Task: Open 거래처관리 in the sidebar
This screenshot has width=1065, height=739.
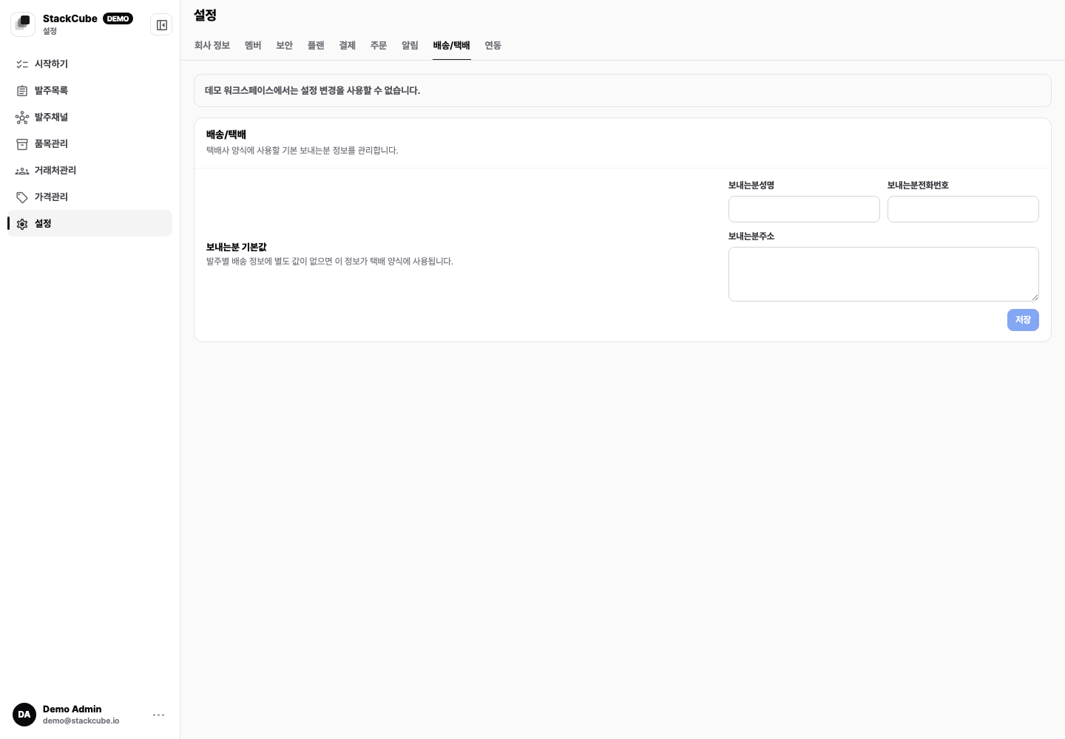Action: pos(90,170)
